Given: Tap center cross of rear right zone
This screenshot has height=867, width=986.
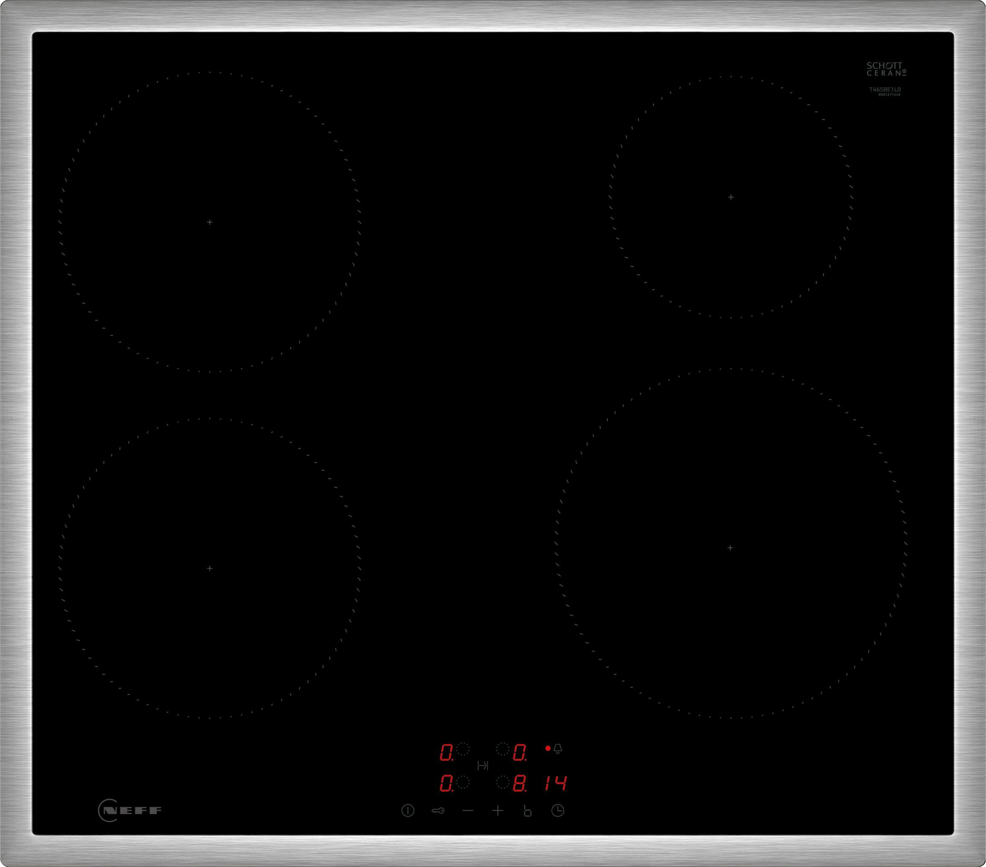Looking at the screenshot, I should (731, 197).
